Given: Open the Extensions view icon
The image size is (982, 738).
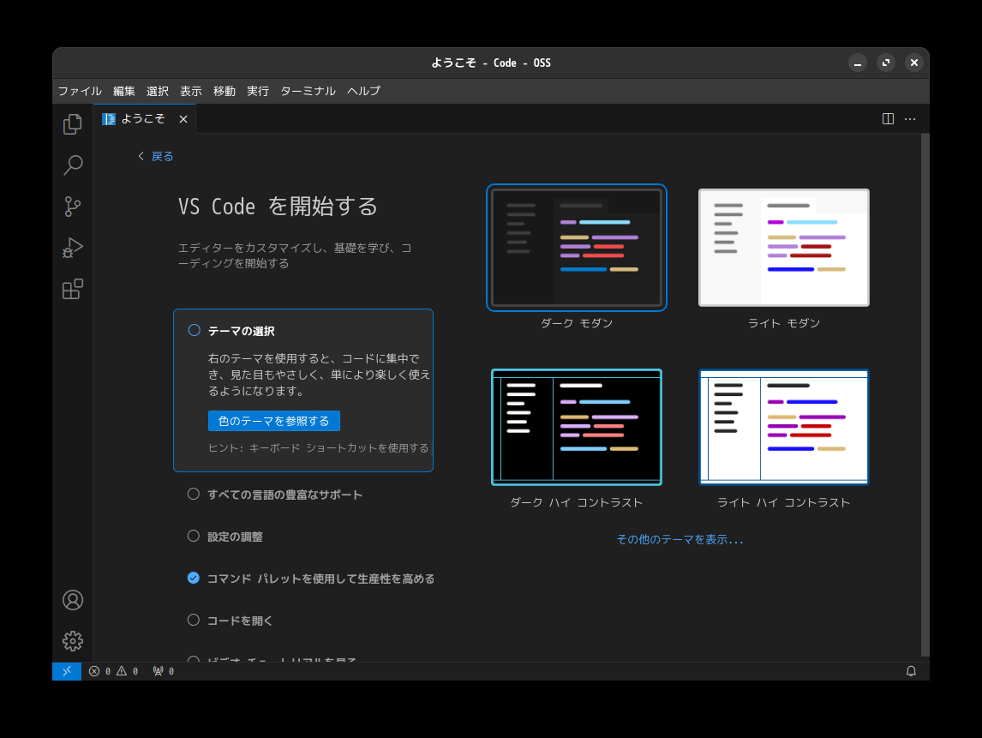Looking at the screenshot, I should [x=73, y=289].
